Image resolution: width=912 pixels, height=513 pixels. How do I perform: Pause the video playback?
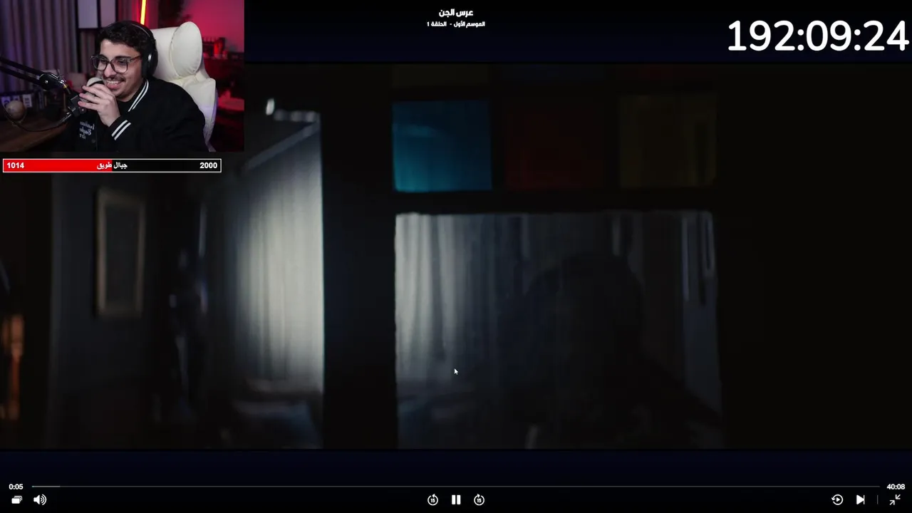pyautogui.click(x=456, y=500)
